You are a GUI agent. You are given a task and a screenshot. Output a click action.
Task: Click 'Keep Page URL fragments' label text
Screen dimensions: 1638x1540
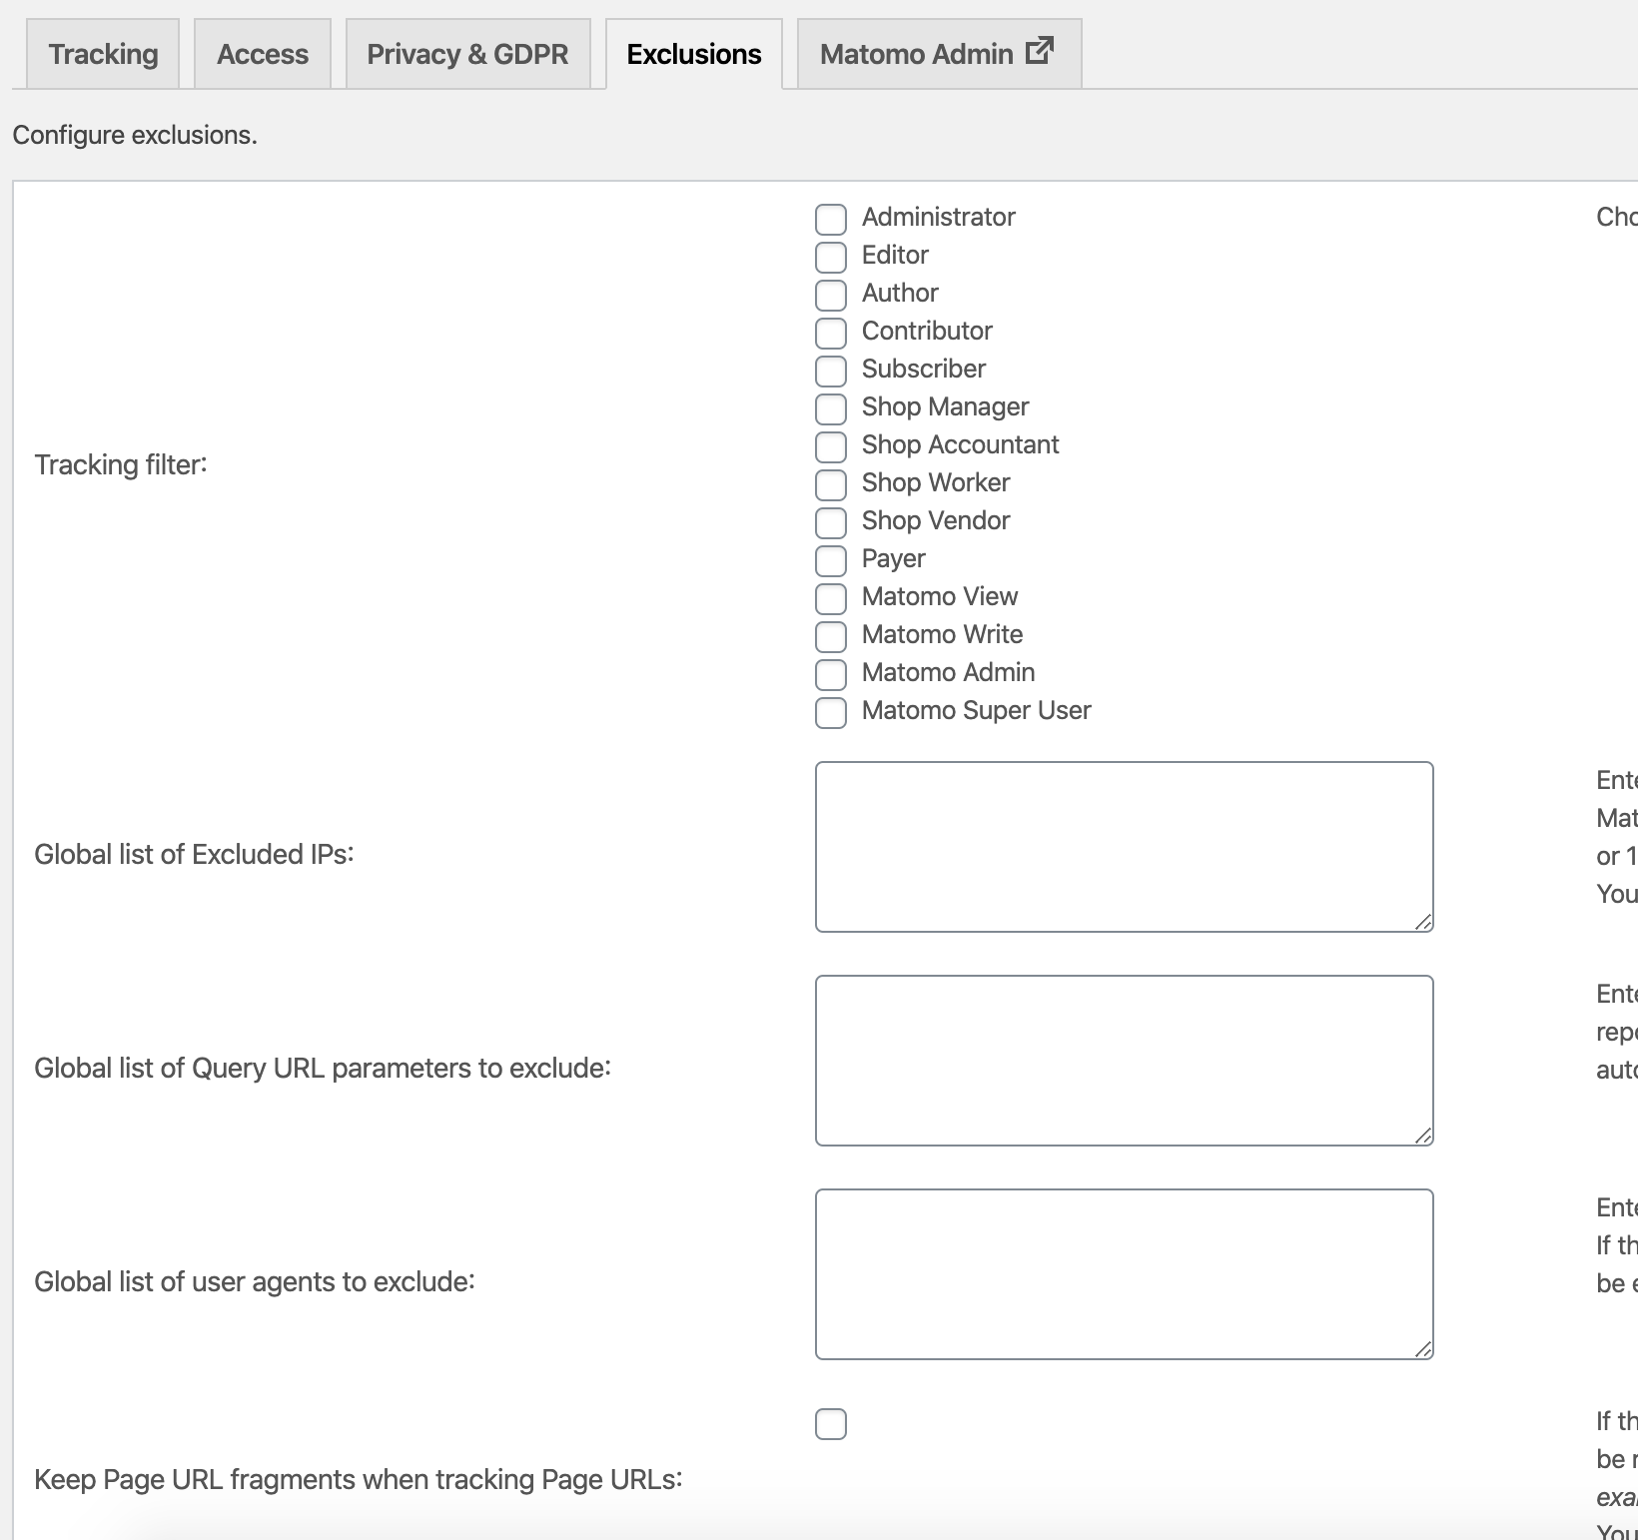[x=359, y=1480]
